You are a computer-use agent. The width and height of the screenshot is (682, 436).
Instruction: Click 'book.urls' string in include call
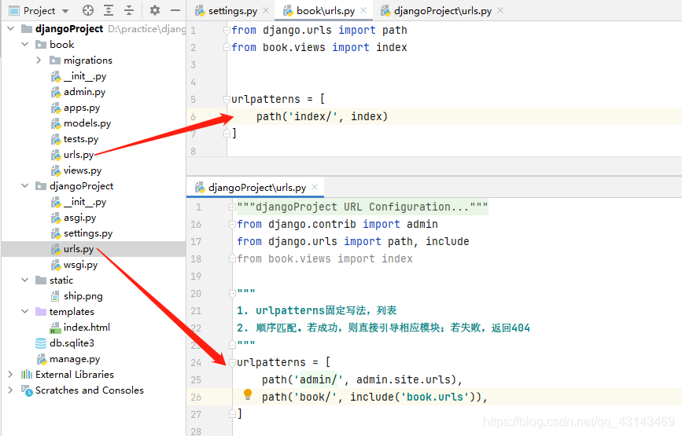(434, 397)
